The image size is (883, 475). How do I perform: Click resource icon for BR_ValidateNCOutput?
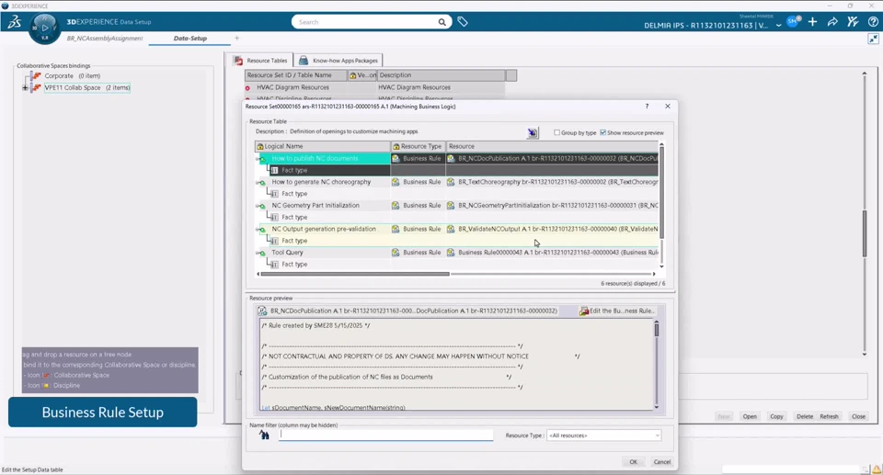451,229
